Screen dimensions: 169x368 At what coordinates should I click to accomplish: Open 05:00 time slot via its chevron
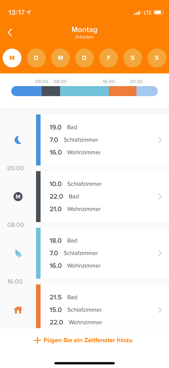click(160, 197)
